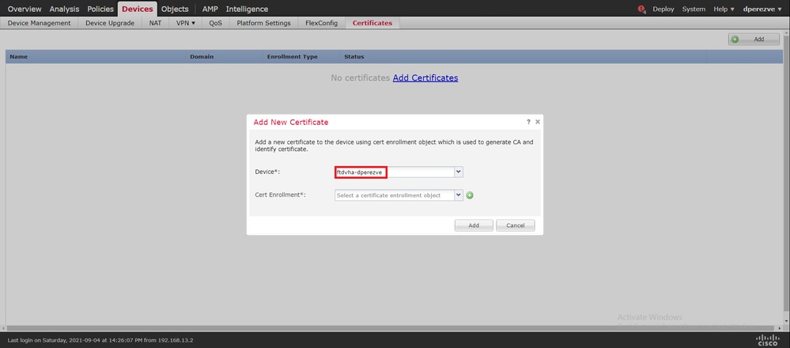Click the Add button at top right
Image resolution: width=790 pixels, height=348 pixels.
(x=754, y=40)
